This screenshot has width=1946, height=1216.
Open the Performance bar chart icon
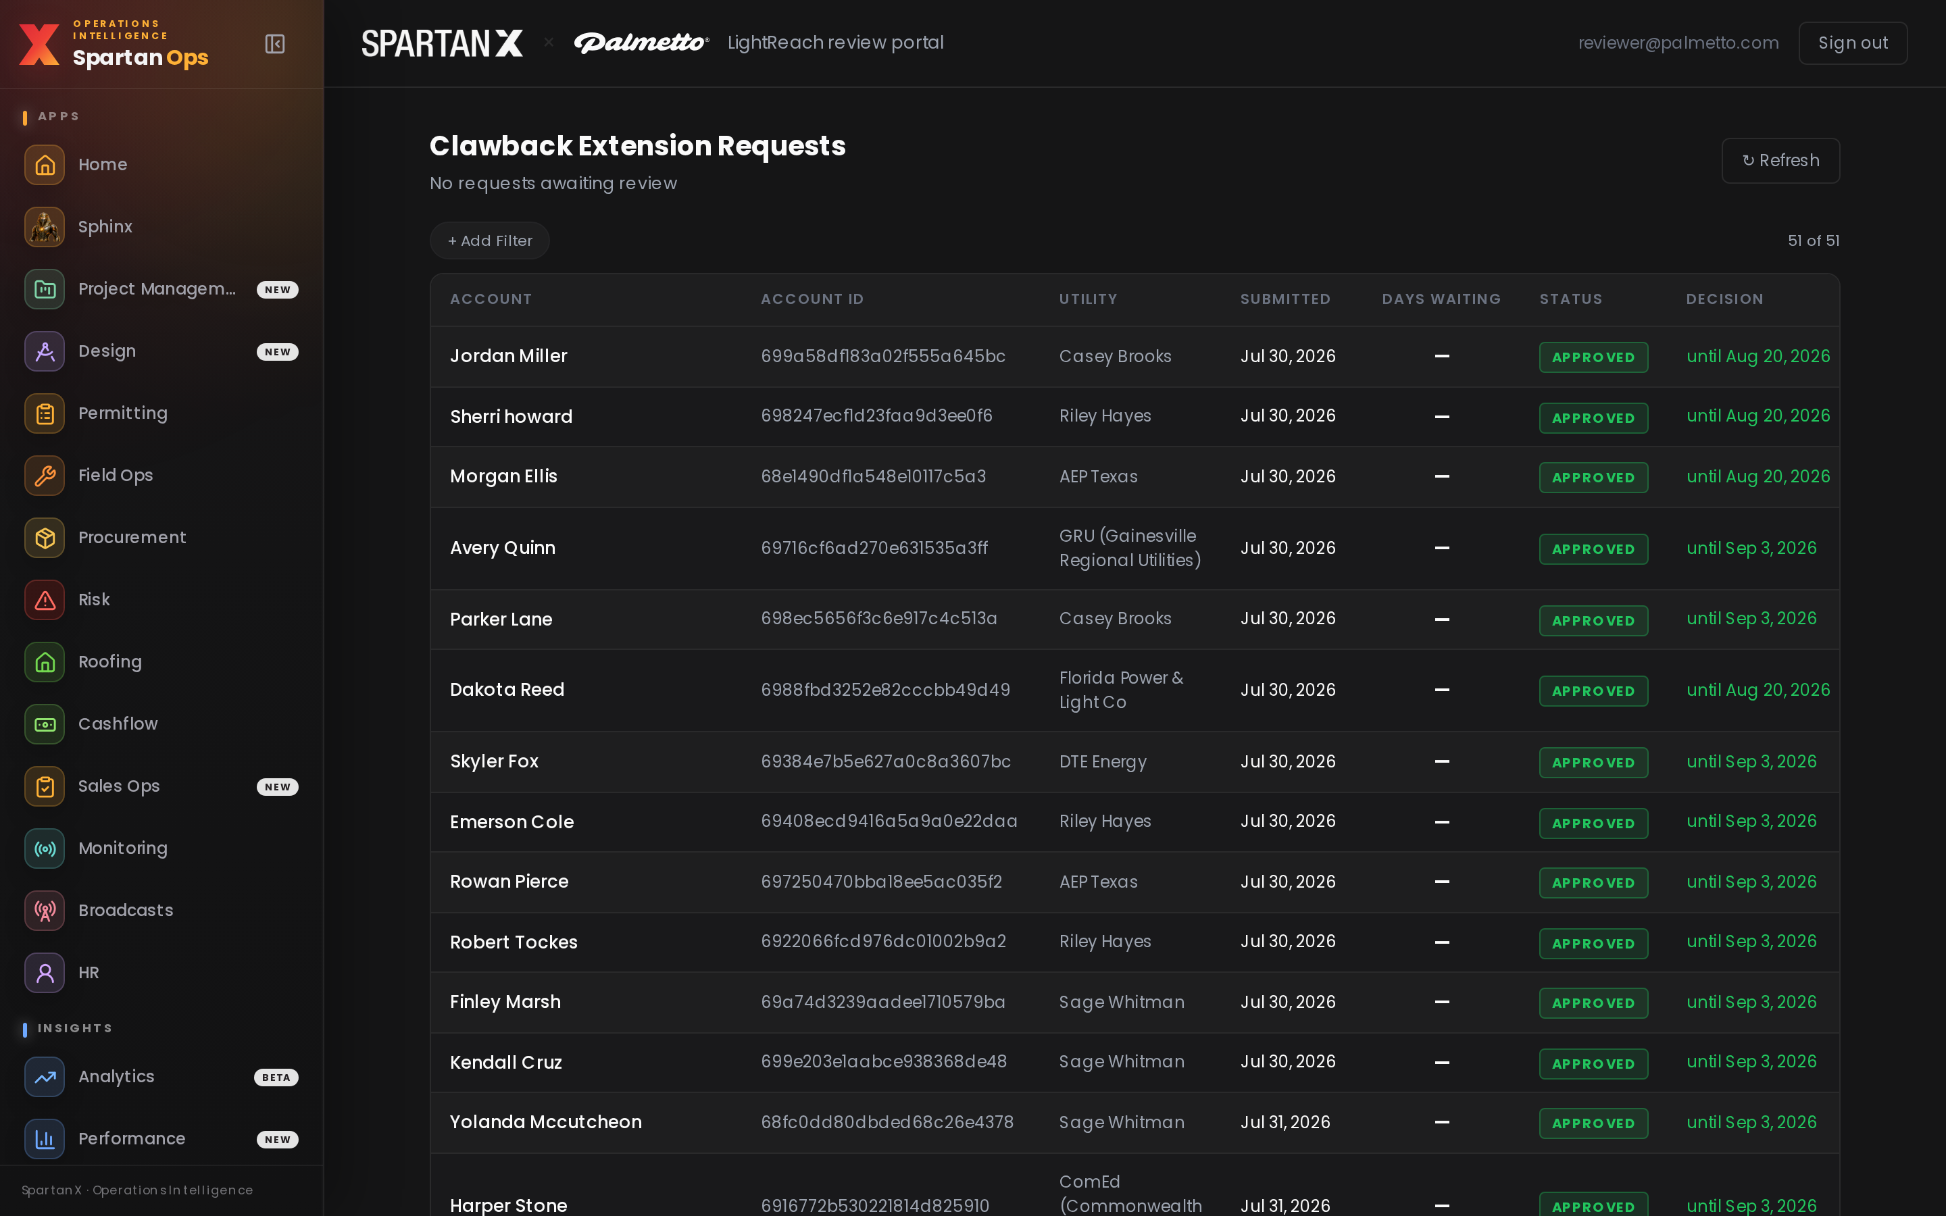(45, 1139)
